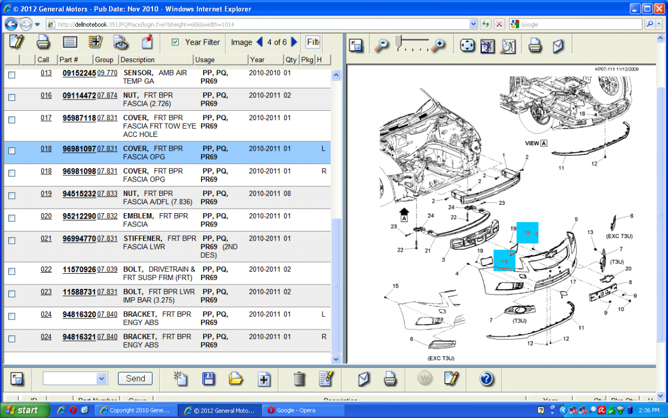Click the four-arrow pan icon in diagram toolbar
This screenshot has width=668, height=418.
click(x=468, y=46)
